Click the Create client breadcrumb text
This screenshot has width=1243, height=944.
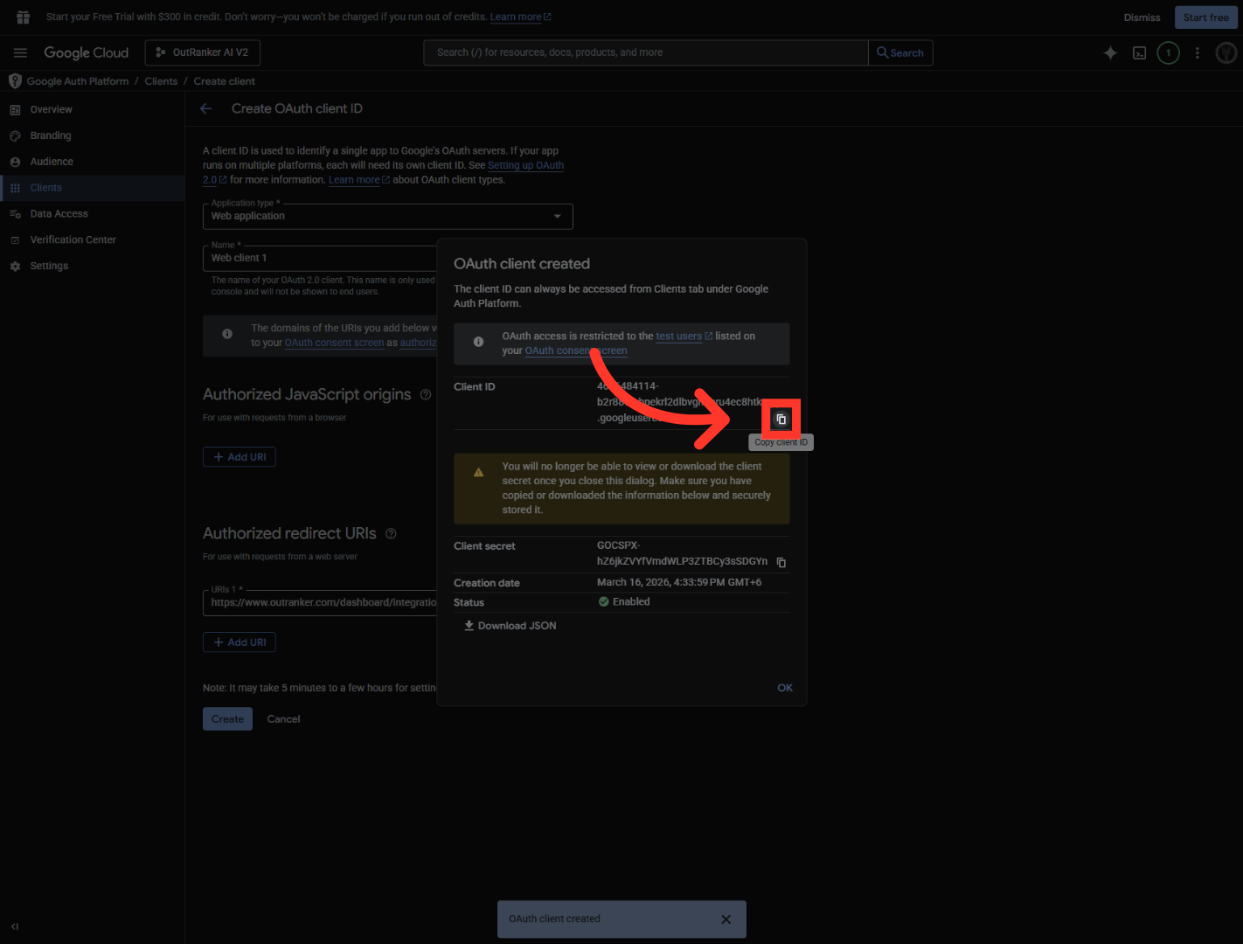pyautogui.click(x=225, y=81)
